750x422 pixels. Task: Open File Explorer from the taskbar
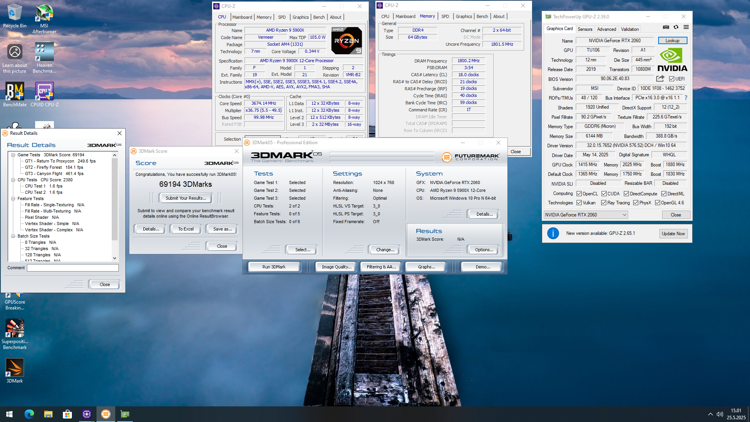pyautogui.click(x=48, y=414)
